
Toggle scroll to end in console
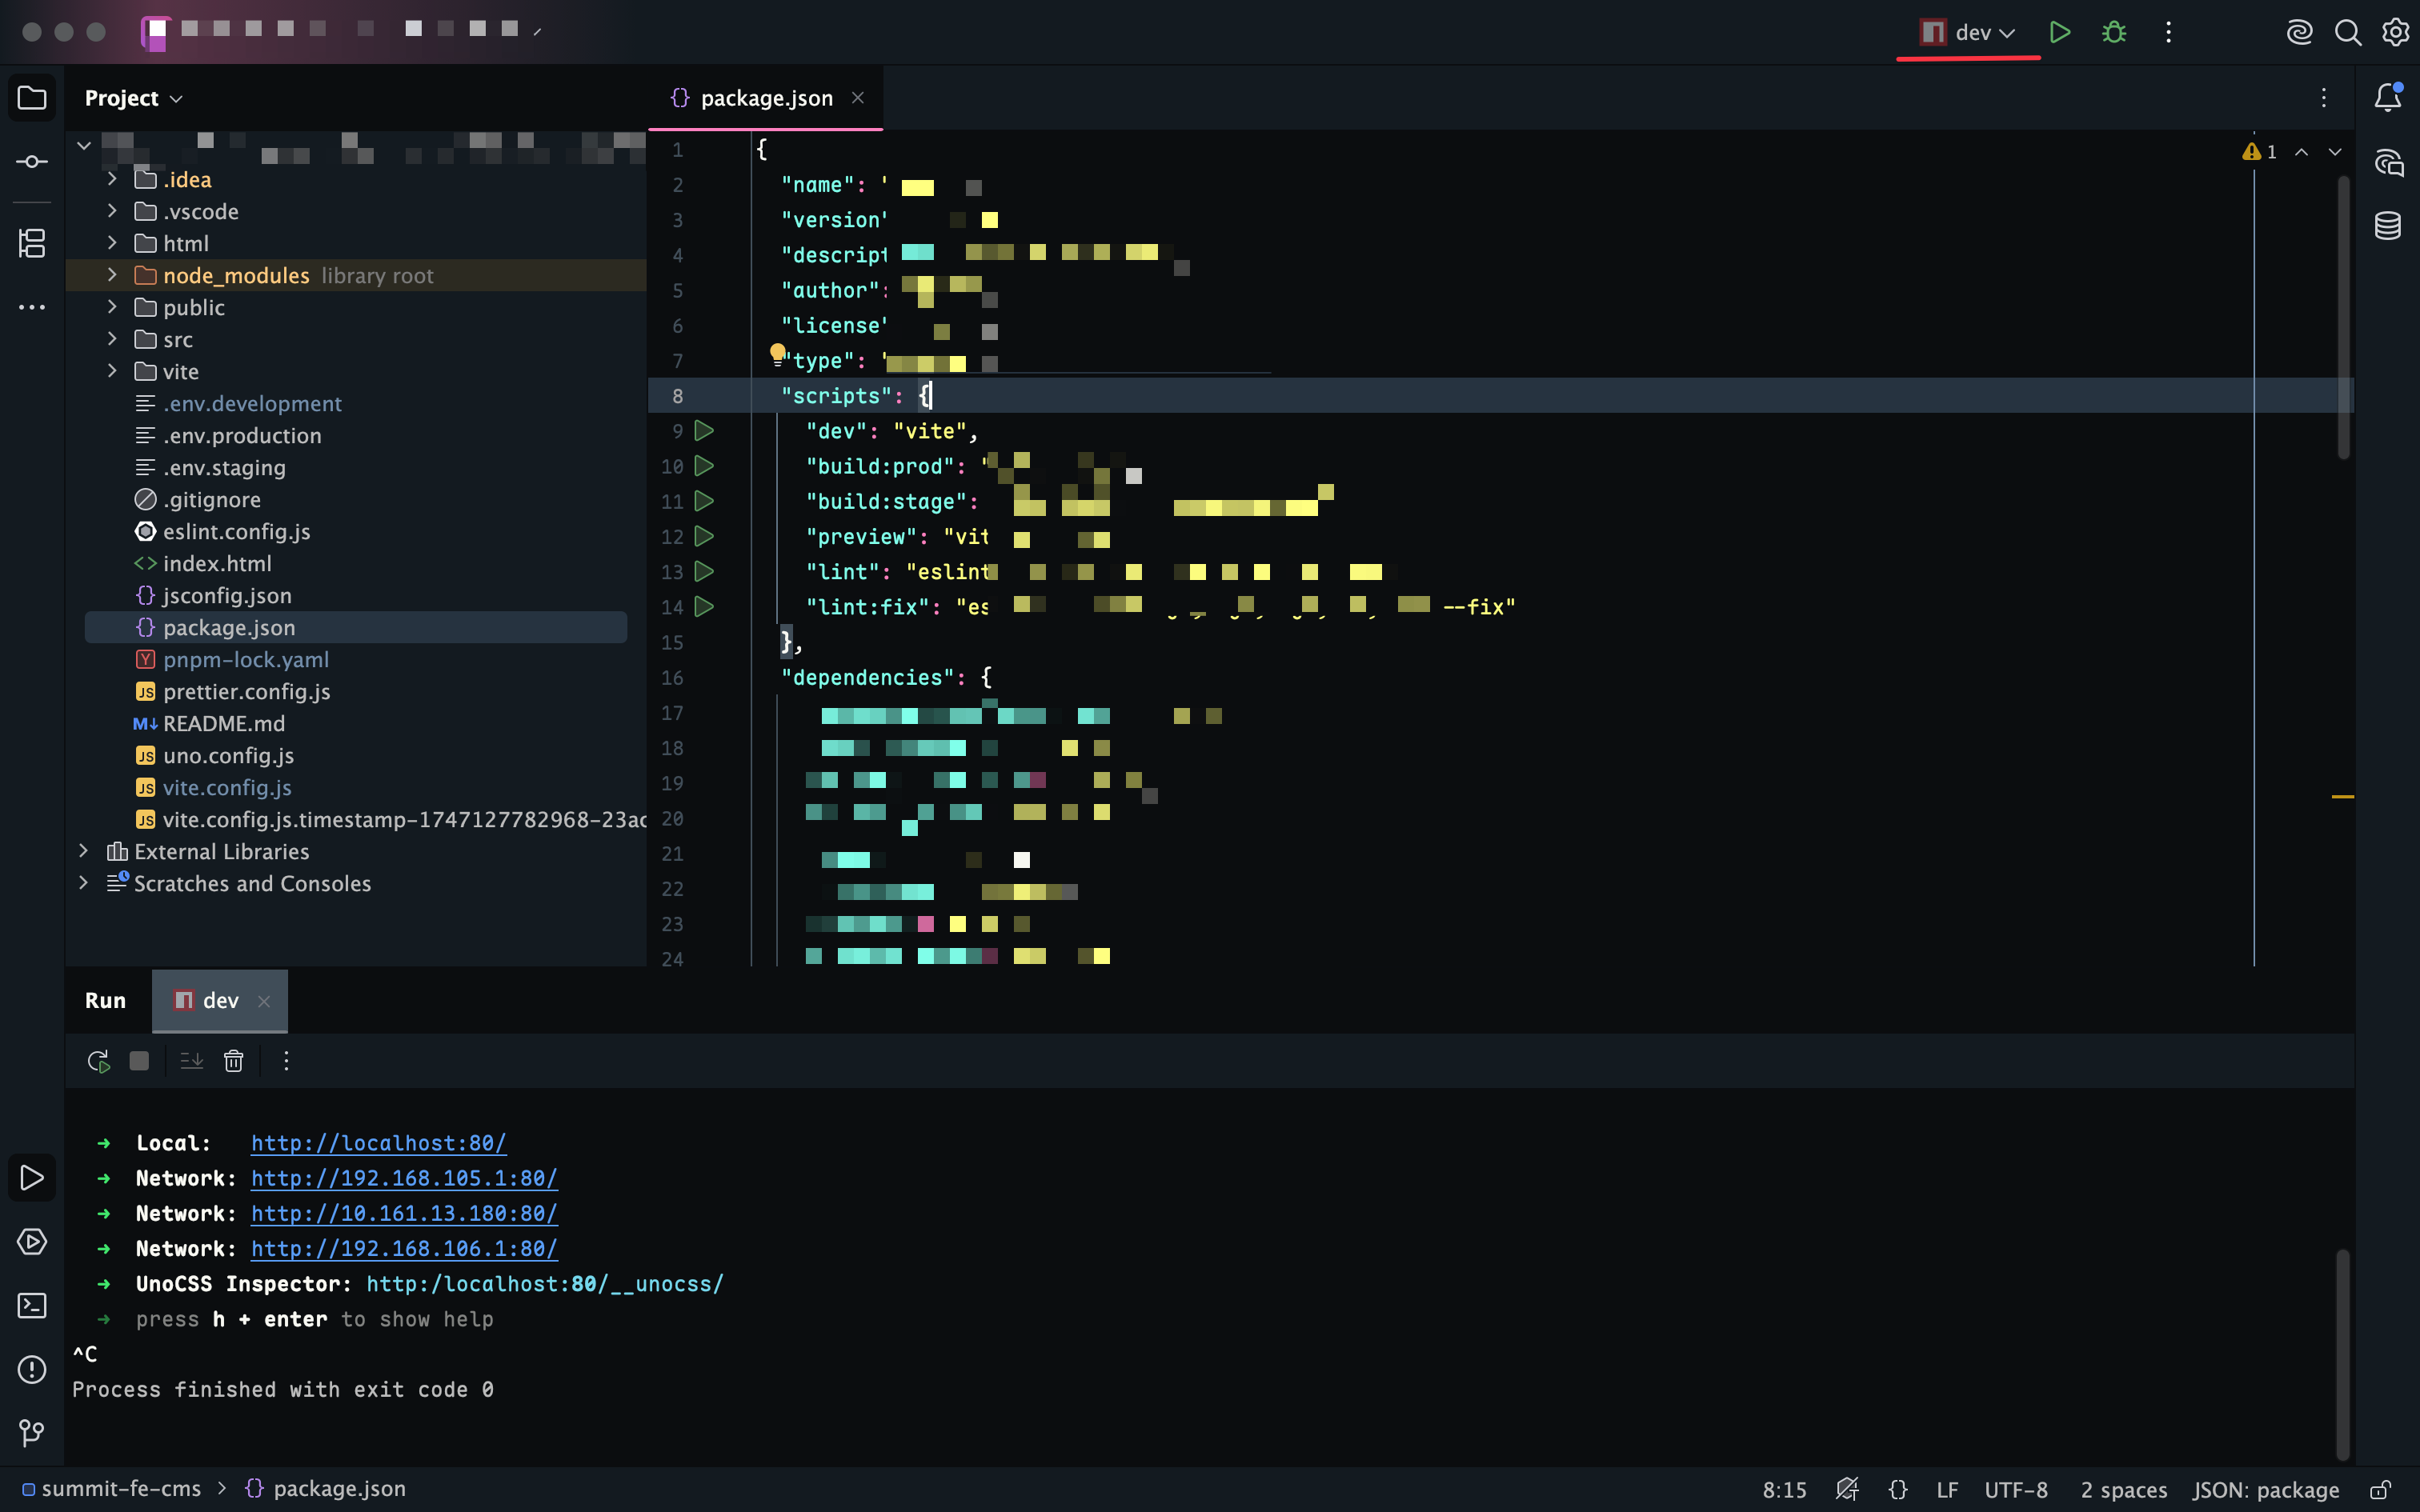(191, 1061)
